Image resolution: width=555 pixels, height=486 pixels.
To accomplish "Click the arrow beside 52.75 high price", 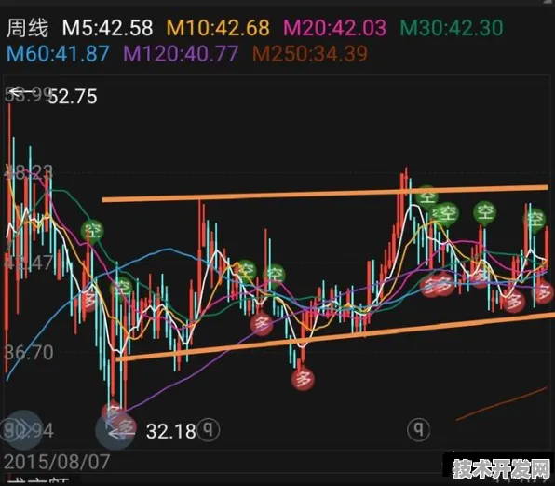I will [x=20, y=93].
